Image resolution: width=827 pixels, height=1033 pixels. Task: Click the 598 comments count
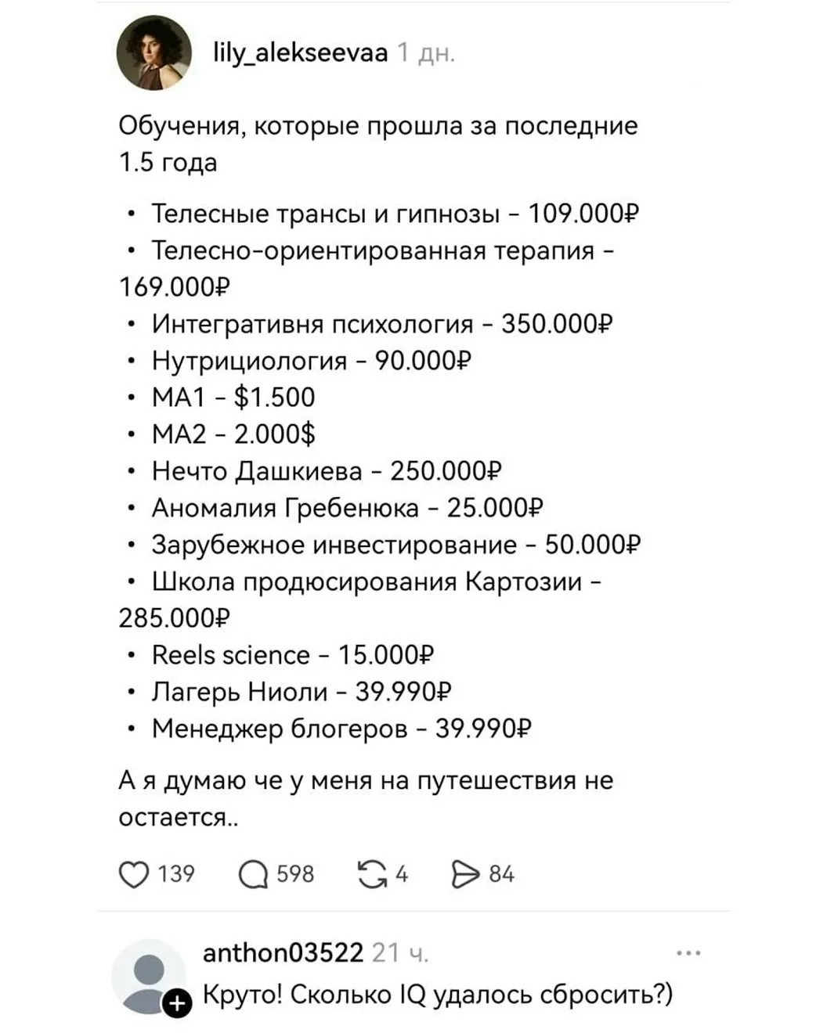click(x=295, y=874)
